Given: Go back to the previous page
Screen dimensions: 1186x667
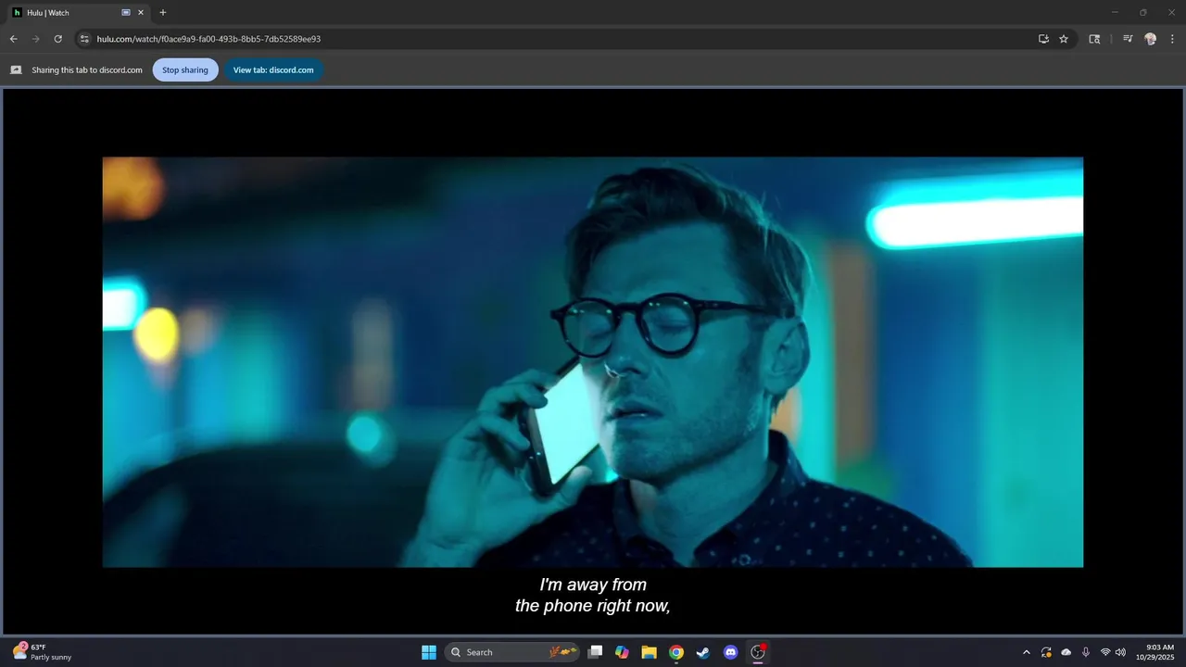Looking at the screenshot, I should (x=13, y=39).
